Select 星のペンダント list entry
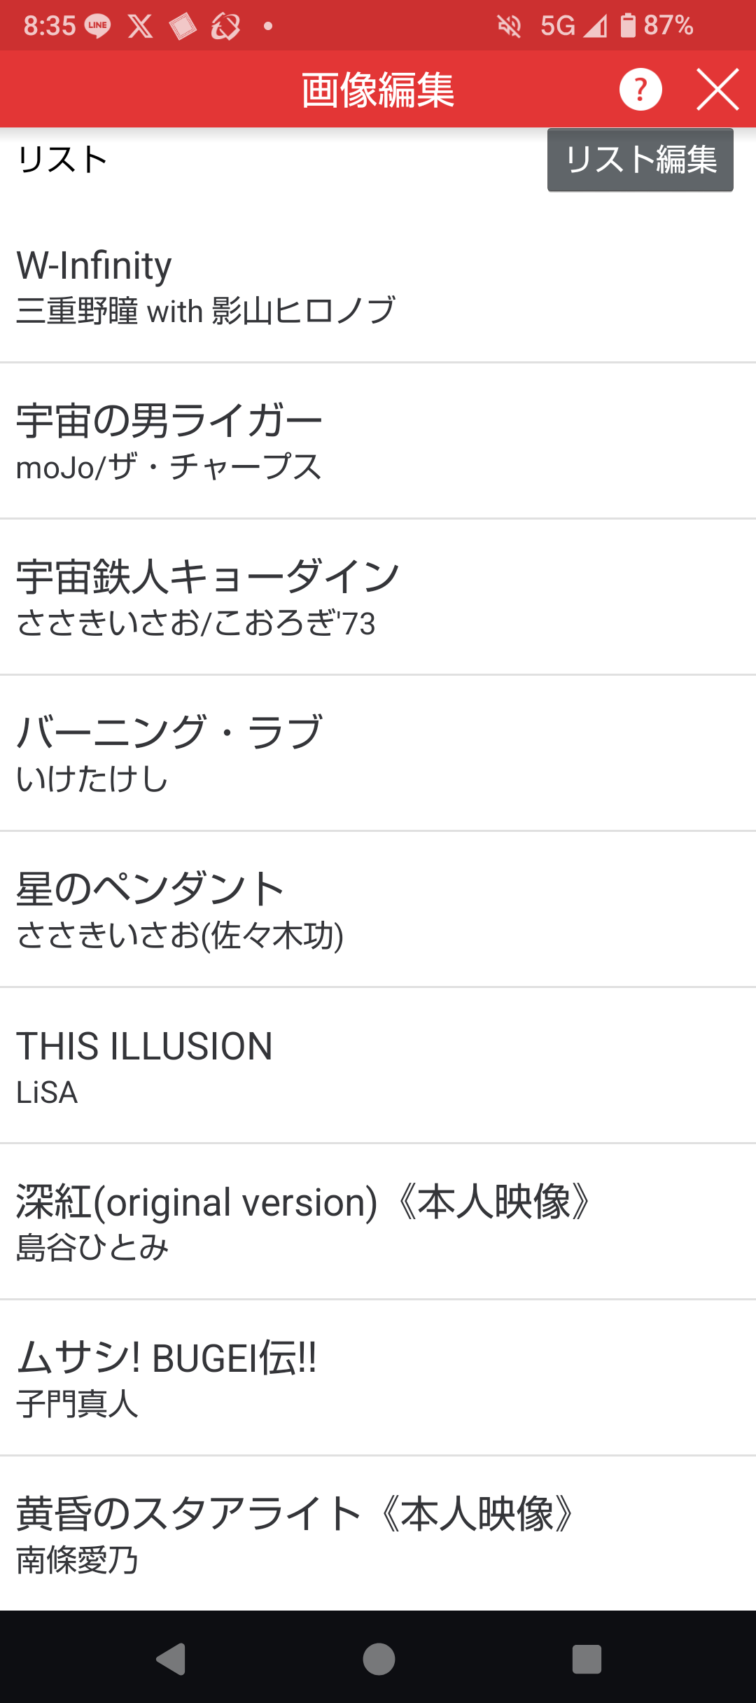This screenshot has height=1703, width=756. pyautogui.click(x=378, y=910)
